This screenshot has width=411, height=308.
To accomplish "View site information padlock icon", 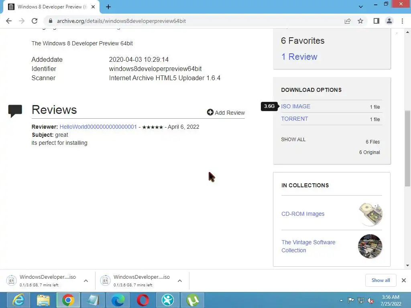I will pos(51,21).
